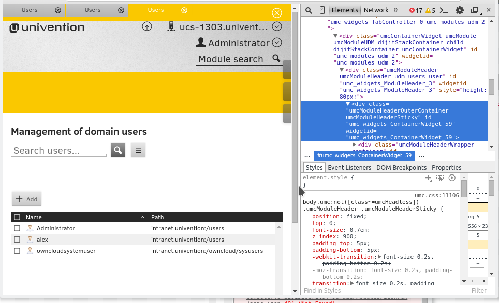Click the red error count indicator
499x303 pixels.
pos(416,10)
